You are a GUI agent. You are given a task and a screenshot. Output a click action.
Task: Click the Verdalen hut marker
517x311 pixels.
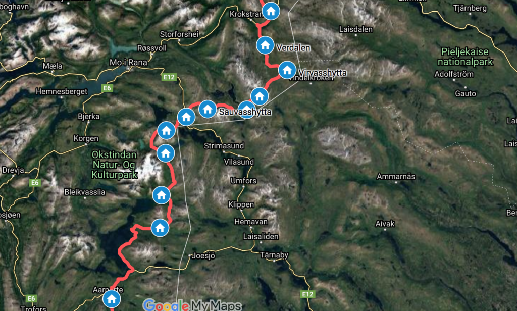point(265,45)
